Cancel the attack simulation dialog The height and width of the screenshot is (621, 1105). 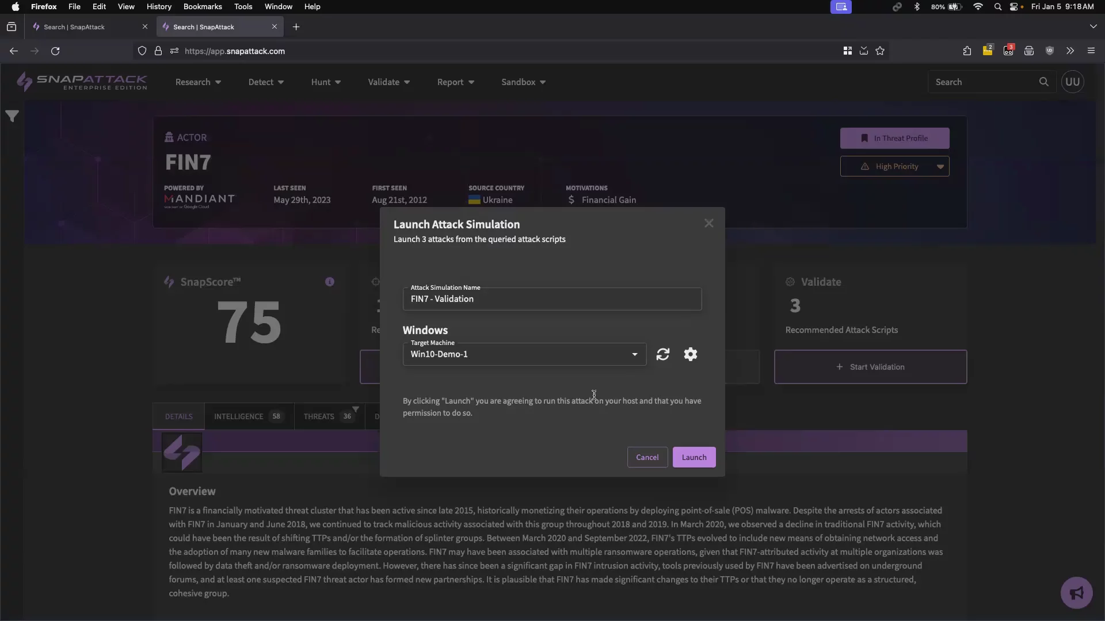(x=647, y=457)
